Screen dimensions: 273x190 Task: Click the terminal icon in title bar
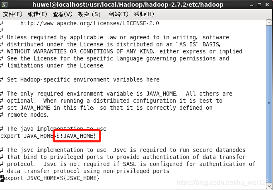tap(4, 5)
